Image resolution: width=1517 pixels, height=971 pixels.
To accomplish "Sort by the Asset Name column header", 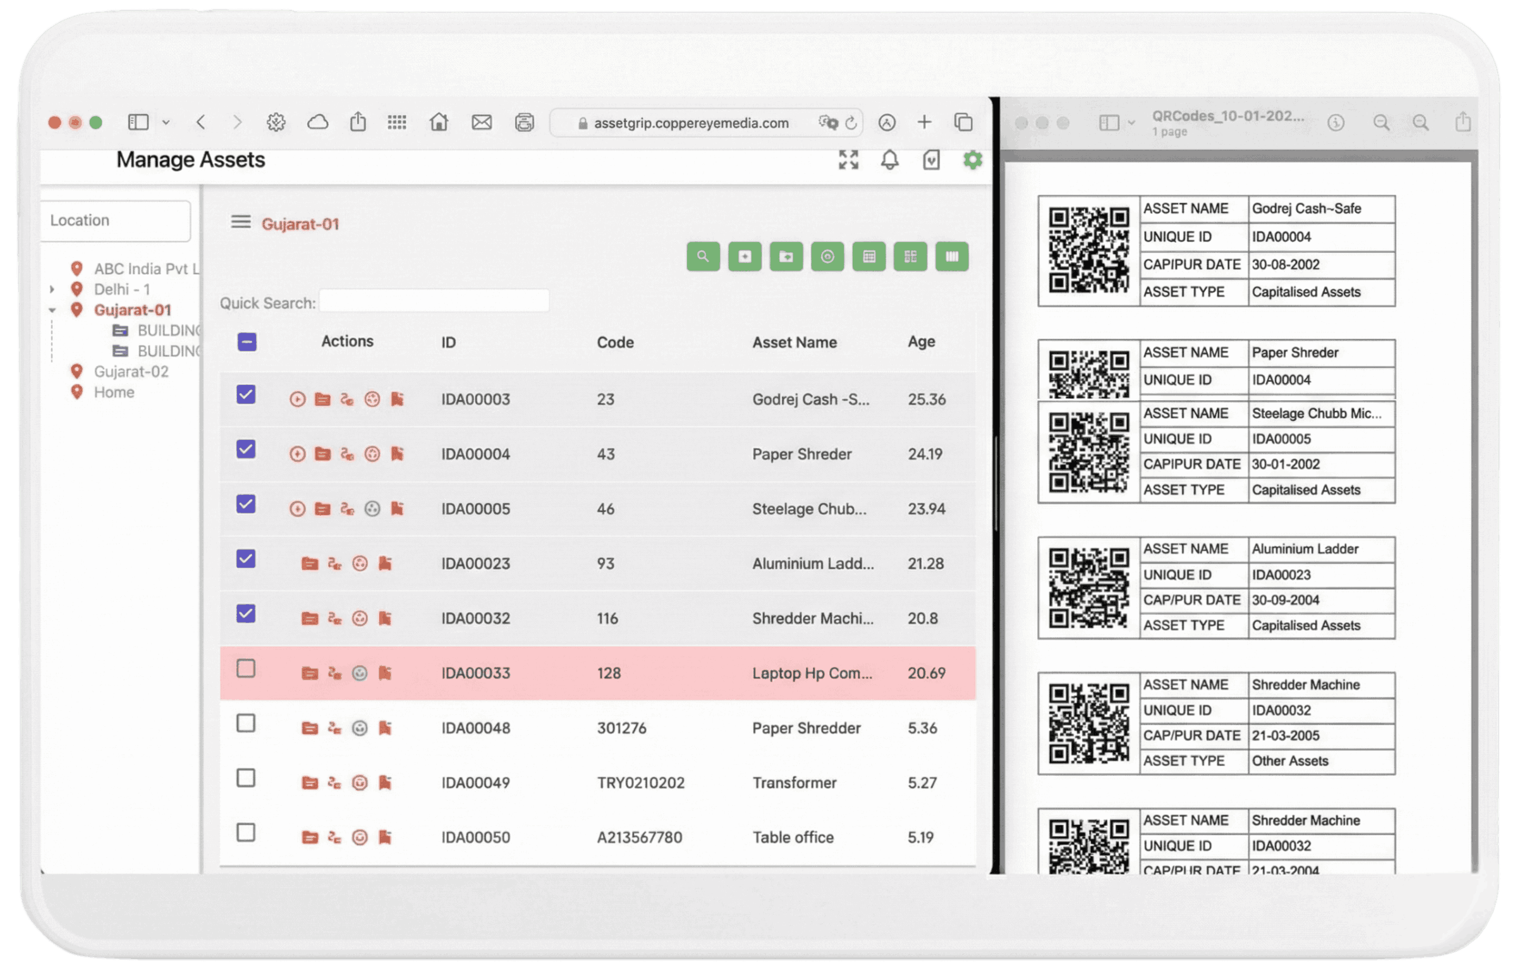I will (794, 343).
